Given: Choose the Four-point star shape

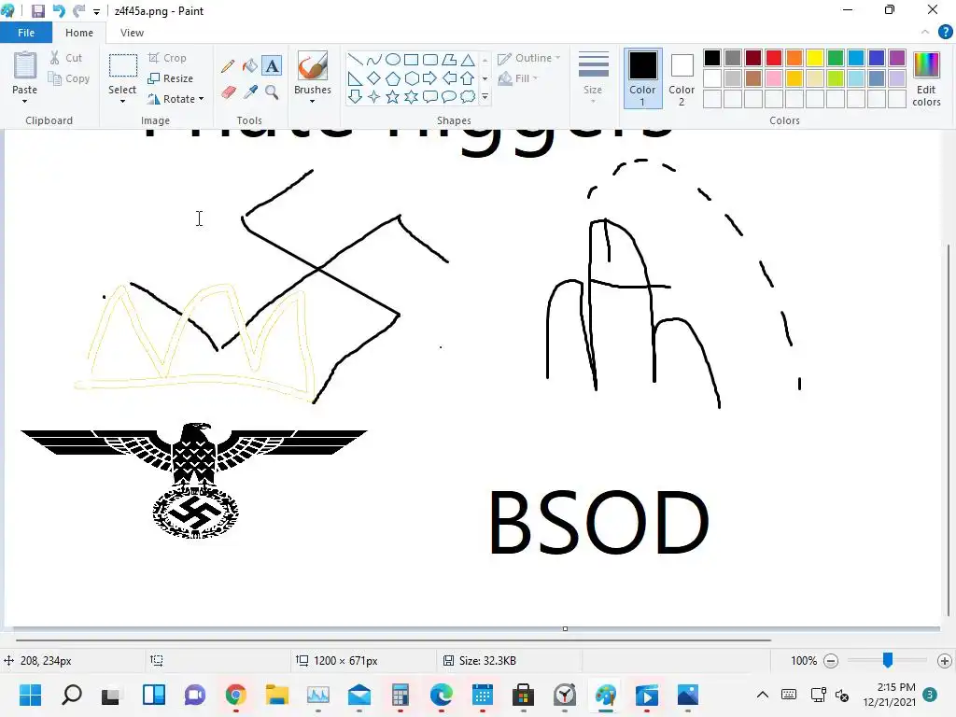Looking at the screenshot, I should coord(373,96).
